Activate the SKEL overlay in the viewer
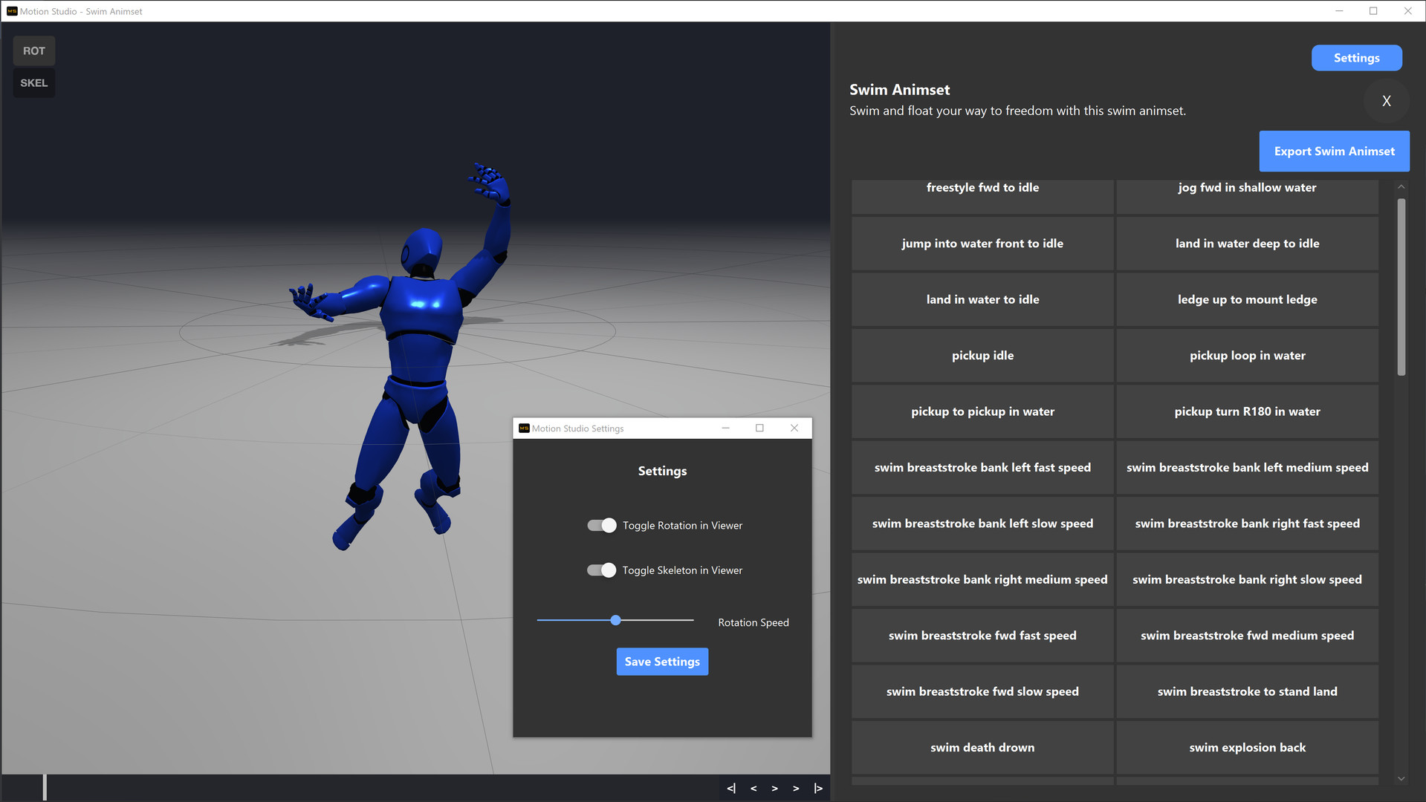Image resolution: width=1426 pixels, height=802 pixels. click(x=33, y=82)
